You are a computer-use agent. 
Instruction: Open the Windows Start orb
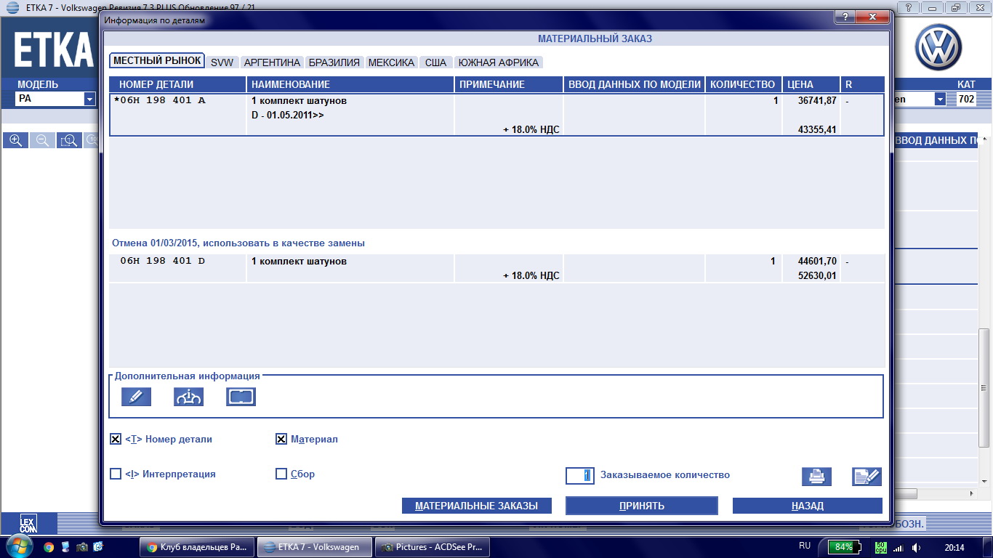pos(18,546)
